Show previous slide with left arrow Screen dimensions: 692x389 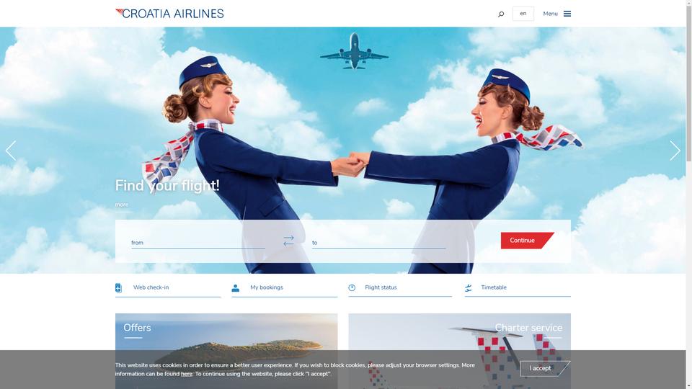click(x=11, y=151)
